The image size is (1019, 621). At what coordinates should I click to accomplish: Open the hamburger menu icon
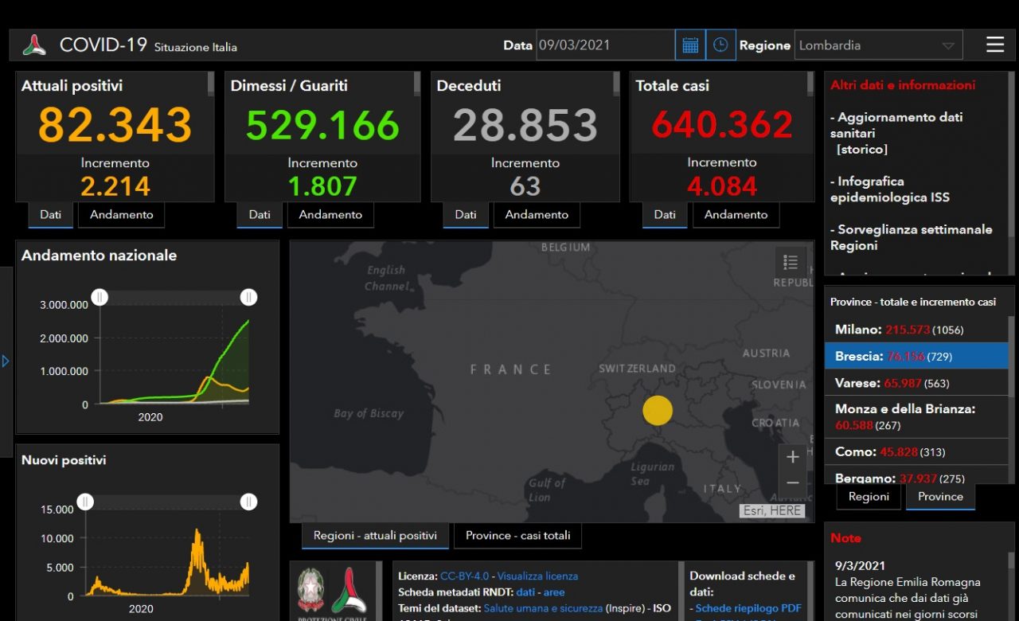pos(995,45)
